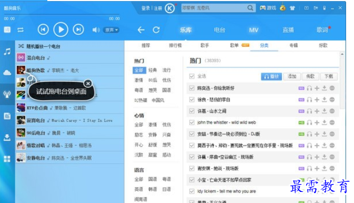Screen dimensions: 354x203
Task: Open the apps grid sidebar icon
Action: click(7, 159)
